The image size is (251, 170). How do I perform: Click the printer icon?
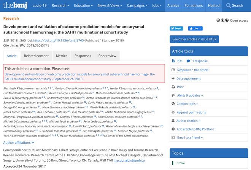tap(173, 87)
